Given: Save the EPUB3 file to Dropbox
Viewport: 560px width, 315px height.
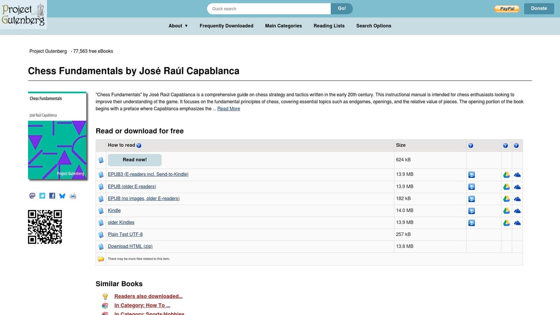Looking at the screenshot, I should (x=471, y=174).
